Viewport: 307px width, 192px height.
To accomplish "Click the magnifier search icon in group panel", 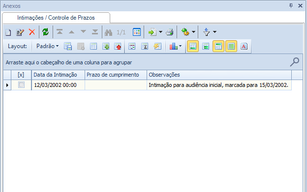I will point(295,62).
